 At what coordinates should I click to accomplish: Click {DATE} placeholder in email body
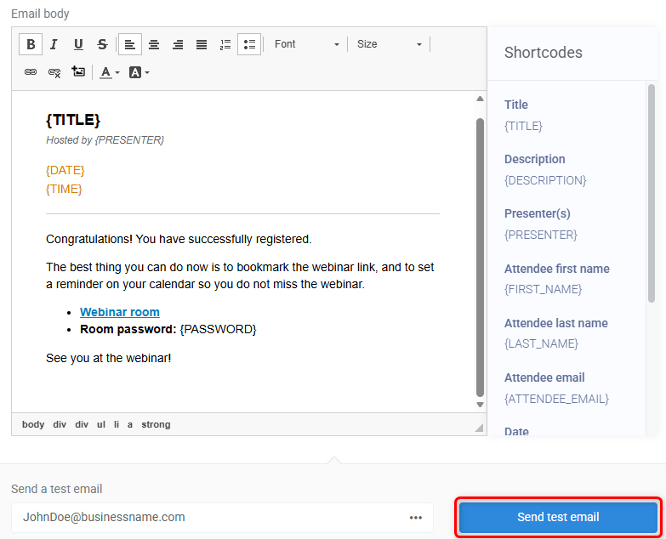[x=65, y=170]
